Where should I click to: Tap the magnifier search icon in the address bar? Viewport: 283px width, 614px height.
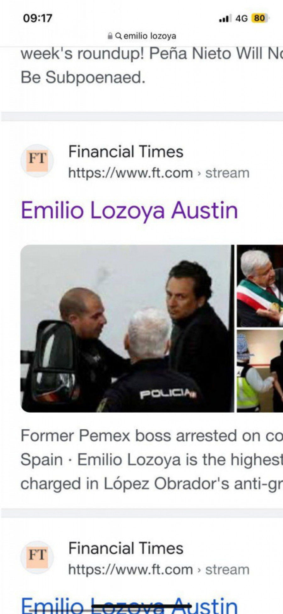coord(118,36)
